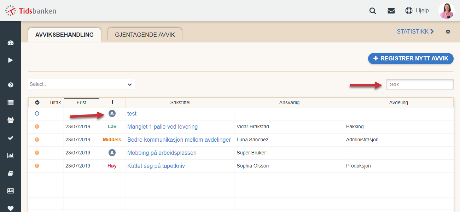The height and width of the screenshot is (212, 460).
Task: Open the messages envelope icon
Action: coord(391,11)
